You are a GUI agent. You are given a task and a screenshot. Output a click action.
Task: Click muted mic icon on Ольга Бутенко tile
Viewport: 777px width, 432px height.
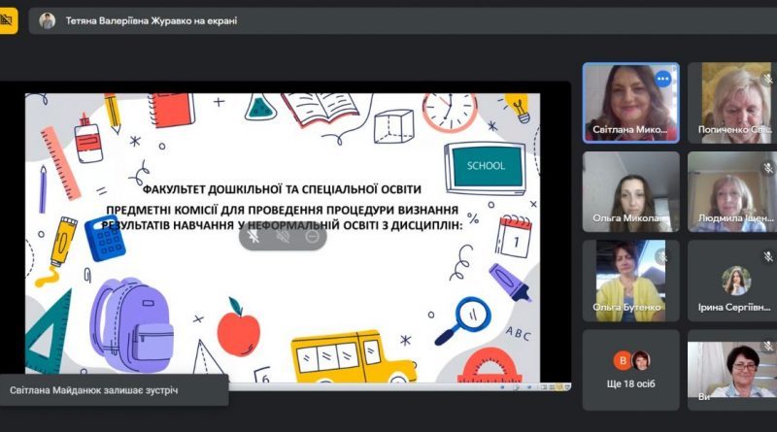pyautogui.click(x=661, y=256)
